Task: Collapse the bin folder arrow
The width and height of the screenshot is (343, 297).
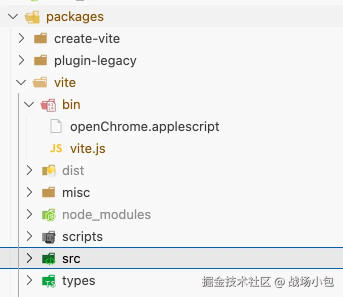Action: [29, 104]
